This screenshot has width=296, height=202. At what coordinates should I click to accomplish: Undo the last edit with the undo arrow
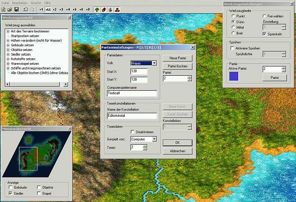26,9
